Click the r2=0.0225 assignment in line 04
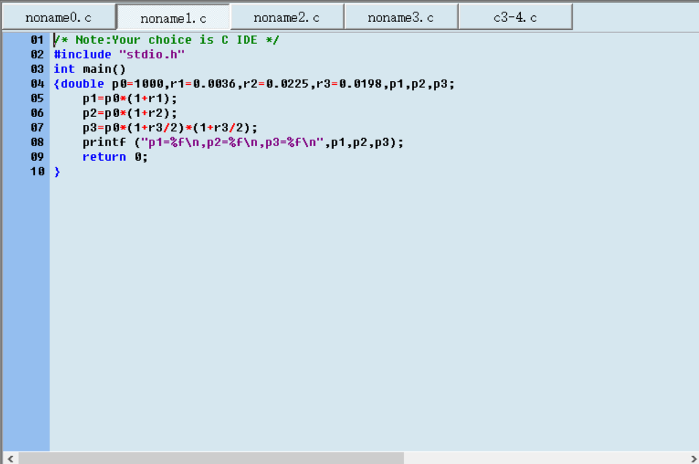This screenshot has width=699, height=464. click(x=276, y=84)
